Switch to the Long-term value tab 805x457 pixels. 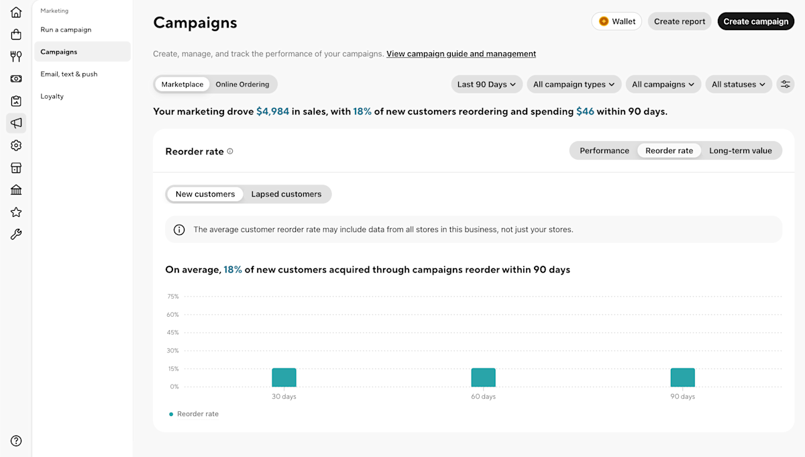pos(741,150)
